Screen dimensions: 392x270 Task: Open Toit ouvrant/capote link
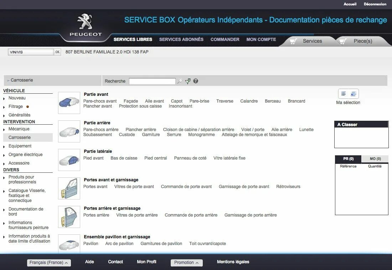207,244
